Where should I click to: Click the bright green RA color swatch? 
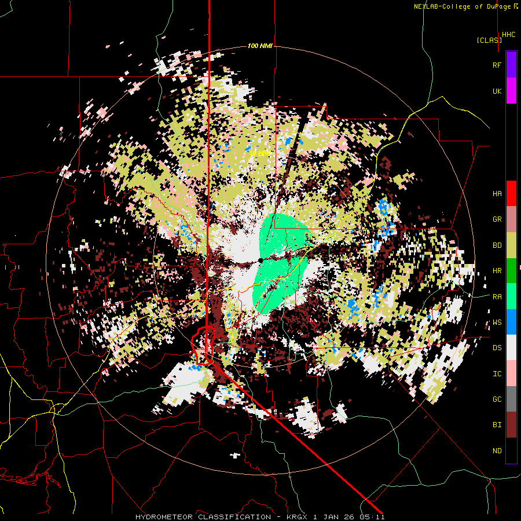coord(511,296)
